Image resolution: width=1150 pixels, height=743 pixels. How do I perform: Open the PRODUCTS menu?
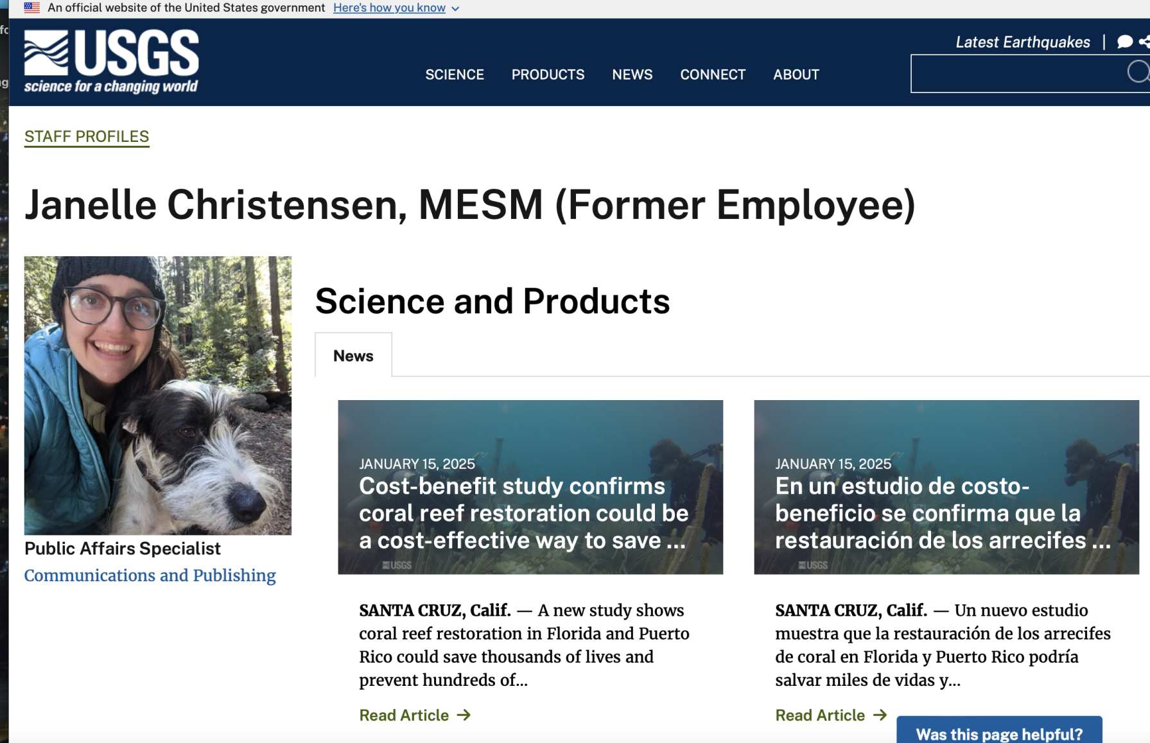pyautogui.click(x=548, y=74)
